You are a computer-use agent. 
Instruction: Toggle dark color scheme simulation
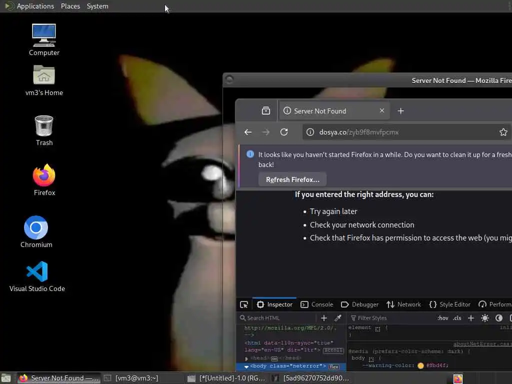499,318
